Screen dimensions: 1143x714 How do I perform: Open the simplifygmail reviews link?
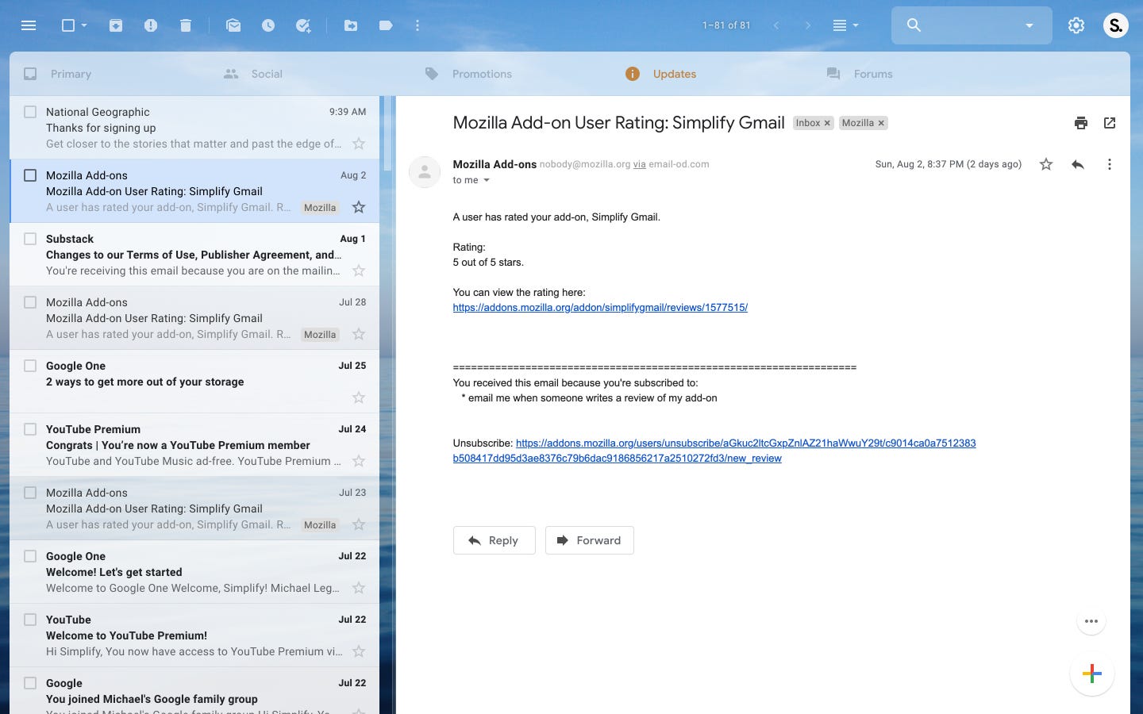tap(599, 308)
